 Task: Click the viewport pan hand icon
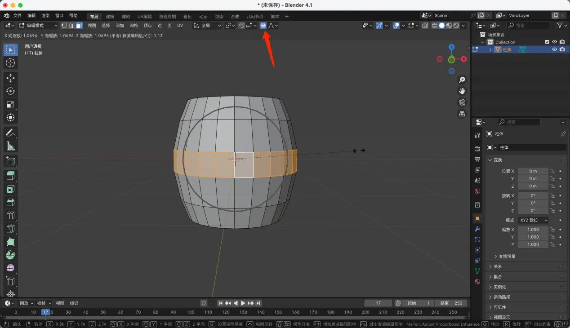point(462,91)
